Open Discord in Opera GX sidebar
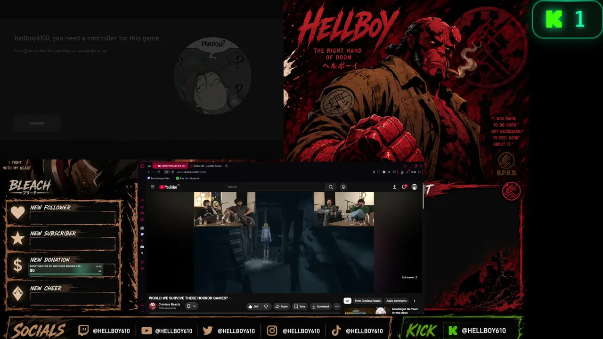The image size is (603, 339). pyautogui.click(x=142, y=247)
